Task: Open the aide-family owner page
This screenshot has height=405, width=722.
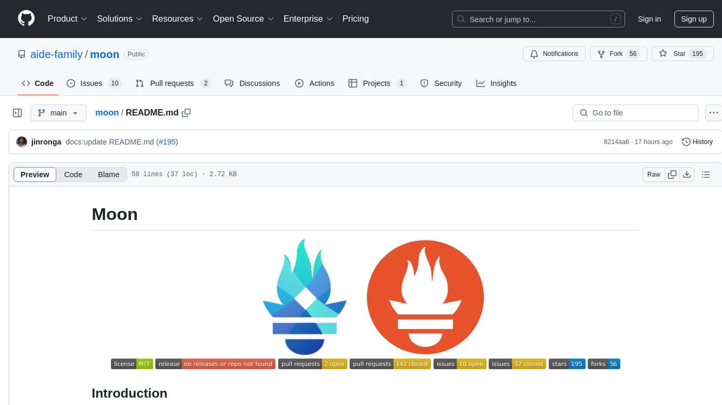Action: pos(57,54)
